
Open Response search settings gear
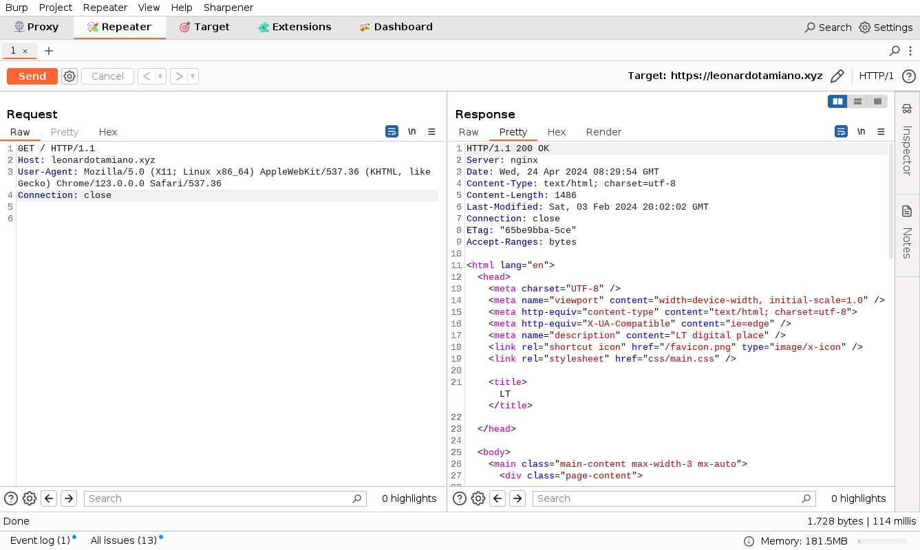[x=478, y=498]
